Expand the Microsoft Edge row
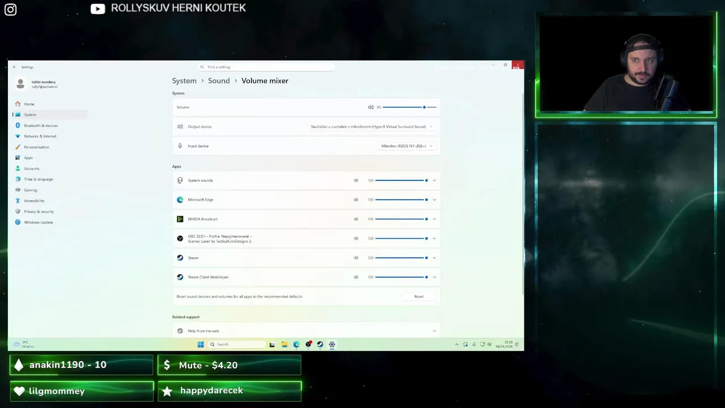725x408 pixels. click(x=434, y=199)
